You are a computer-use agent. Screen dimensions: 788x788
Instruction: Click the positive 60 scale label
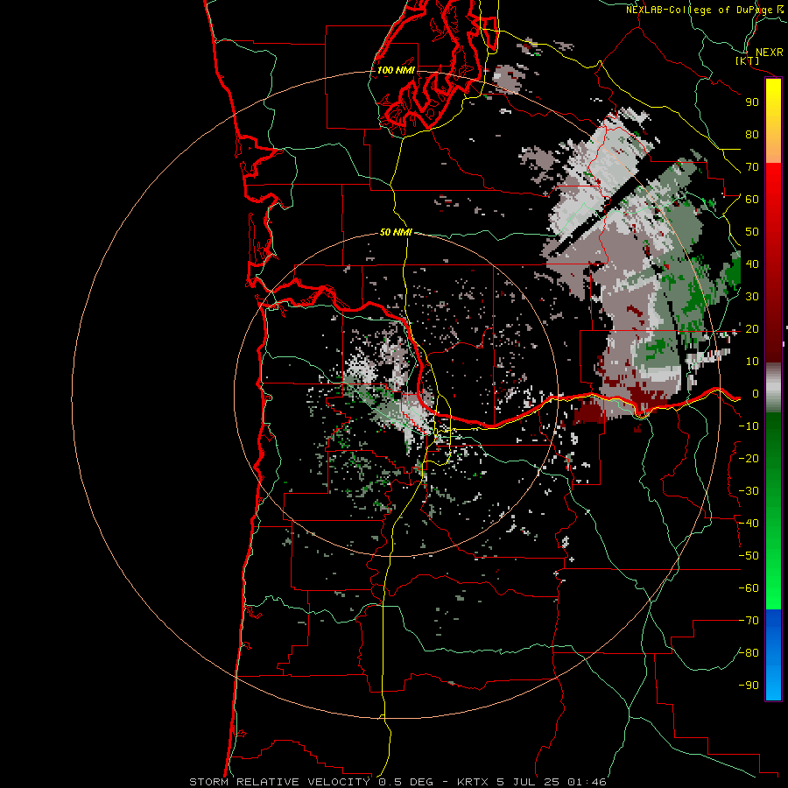point(752,199)
